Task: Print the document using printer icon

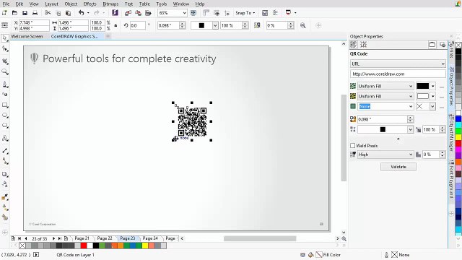Action: pyautogui.click(x=35, y=13)
